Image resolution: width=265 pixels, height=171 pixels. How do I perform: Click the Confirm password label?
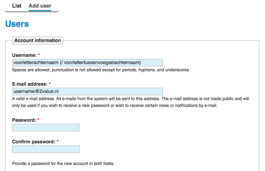(34, 142)
